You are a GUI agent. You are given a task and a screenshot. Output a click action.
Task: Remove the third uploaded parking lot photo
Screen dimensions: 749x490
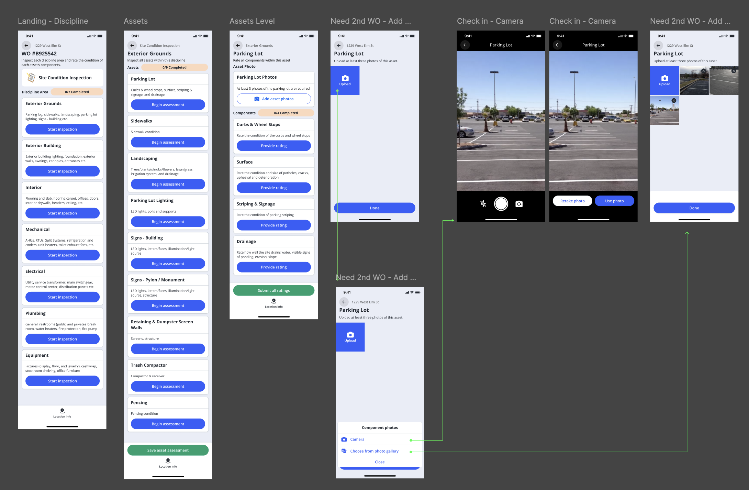[674, 101]
